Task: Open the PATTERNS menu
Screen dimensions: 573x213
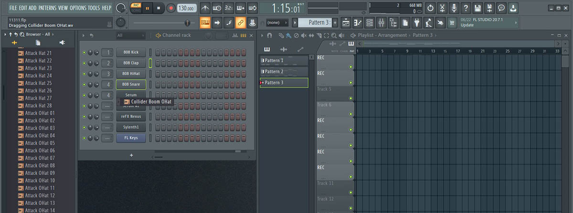Action: (47, 8)
